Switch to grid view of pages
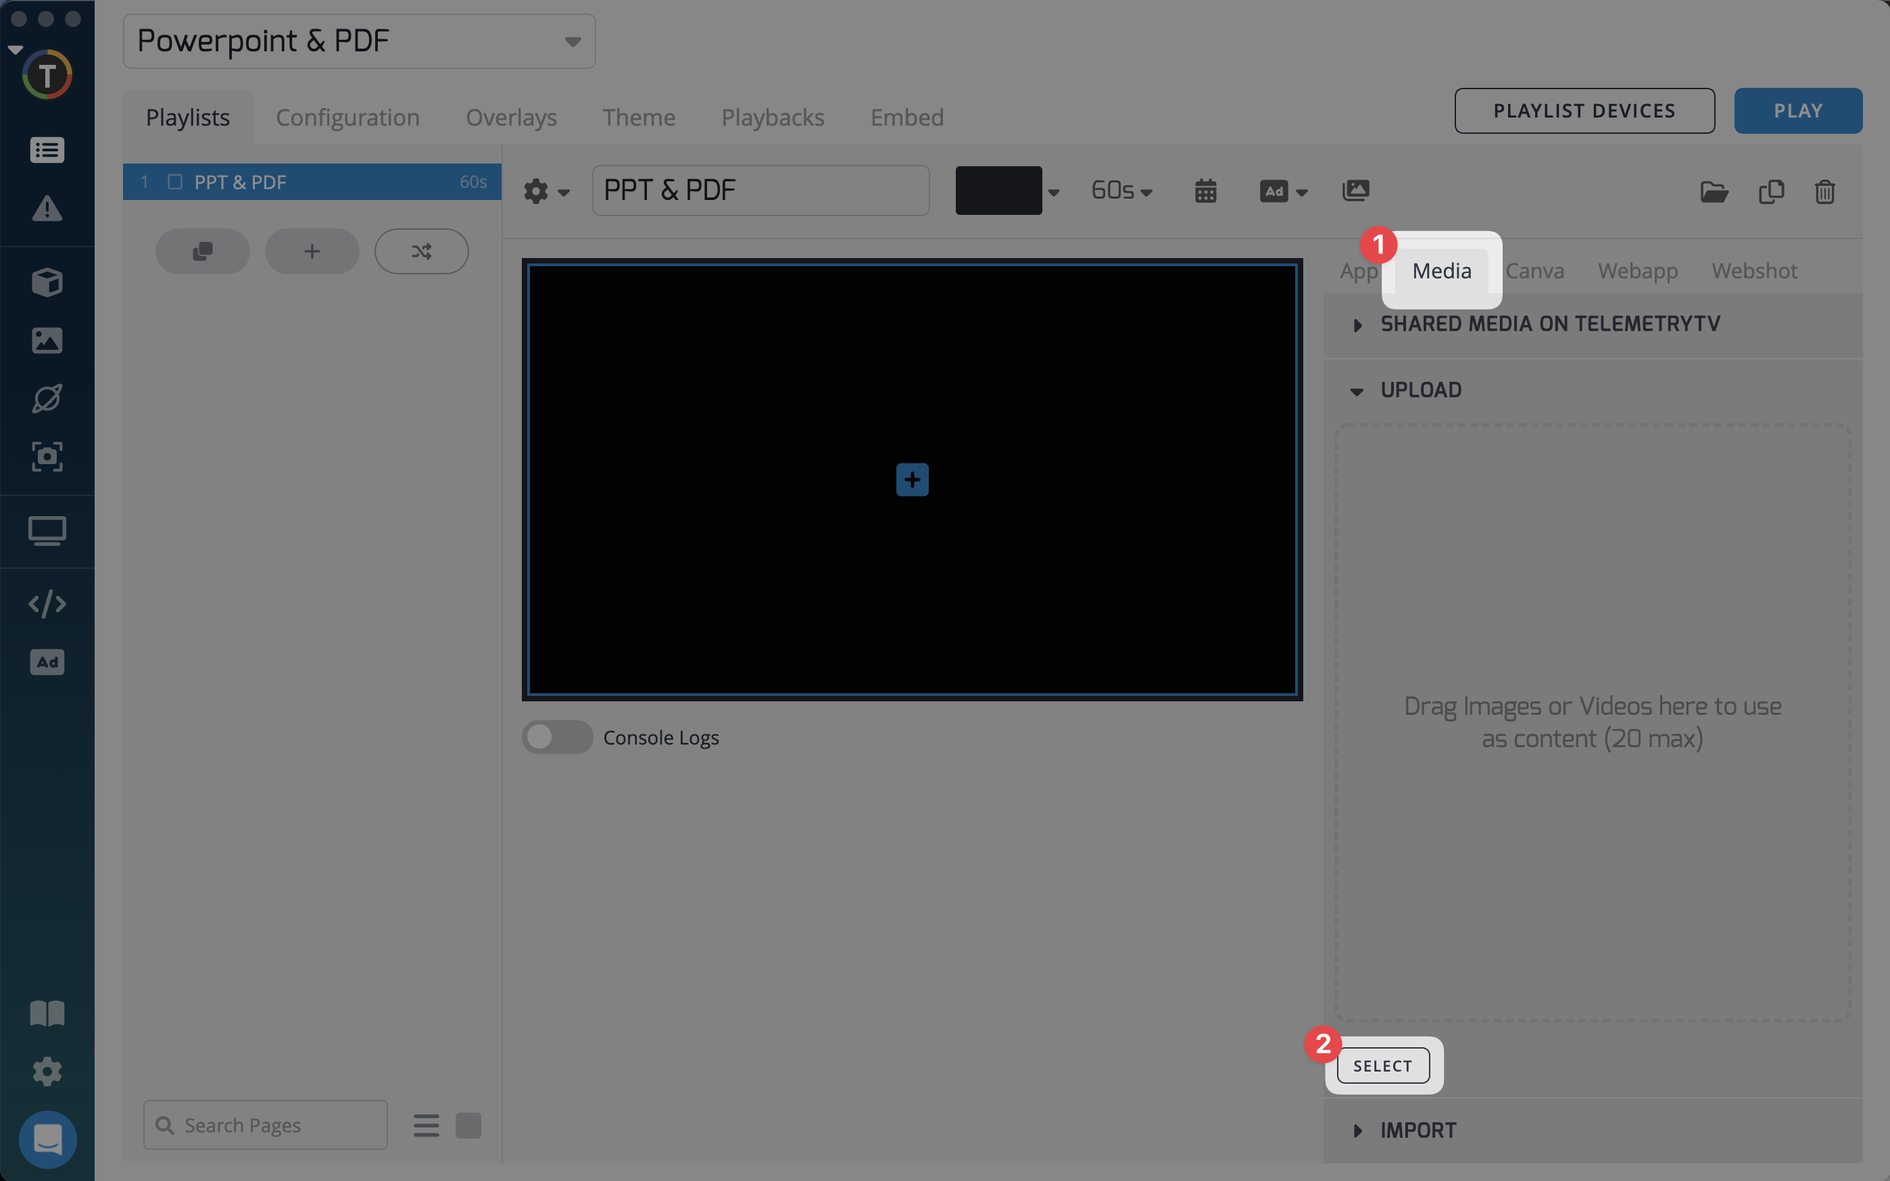1890x1181 pixels. [x=468, y=1126]
